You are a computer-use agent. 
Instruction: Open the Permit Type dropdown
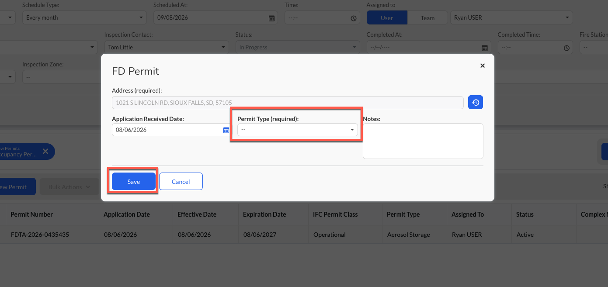click(x=297, y=130)
